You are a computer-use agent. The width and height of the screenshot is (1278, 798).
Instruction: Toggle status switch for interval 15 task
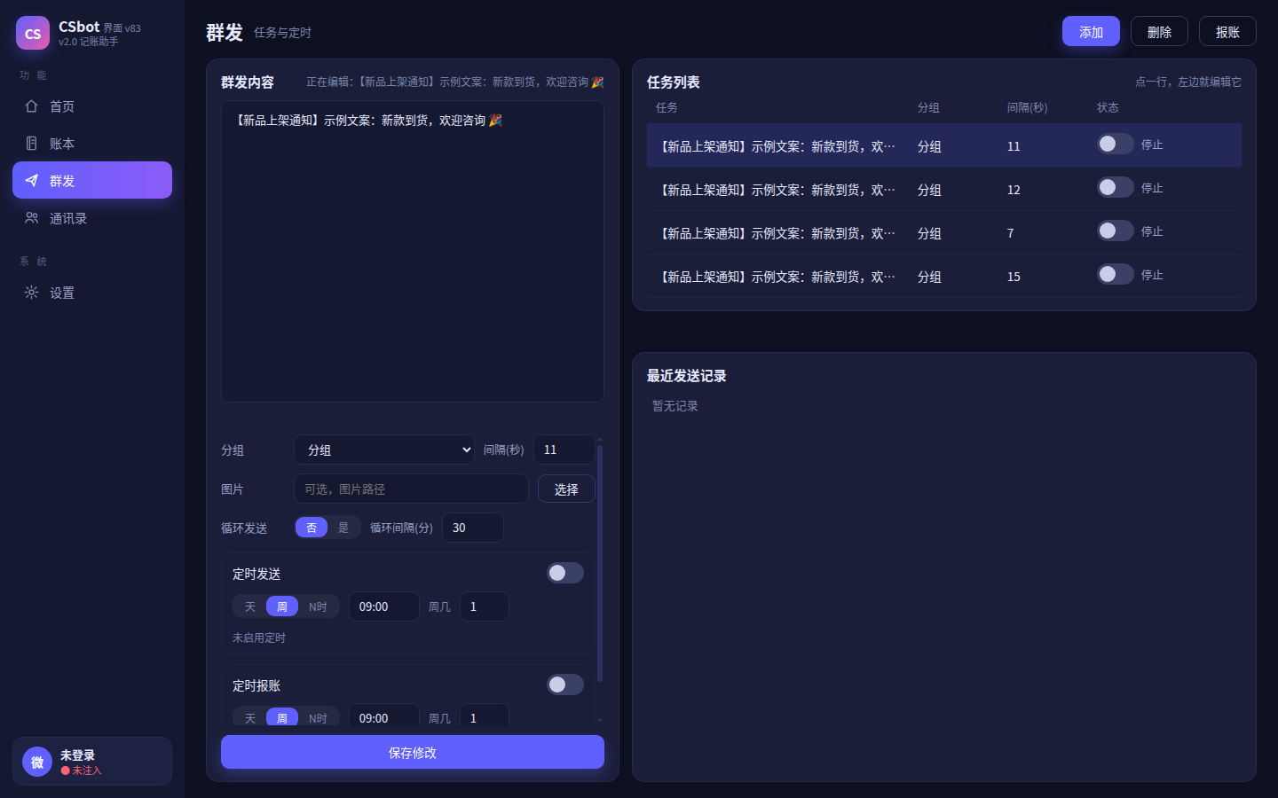pos(1116,274)
